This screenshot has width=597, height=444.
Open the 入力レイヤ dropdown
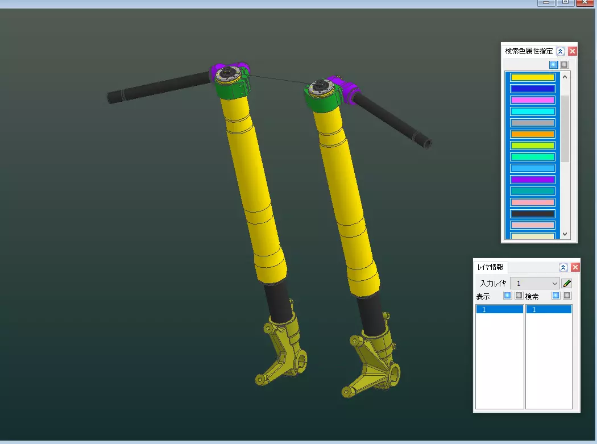click(535, 283)
